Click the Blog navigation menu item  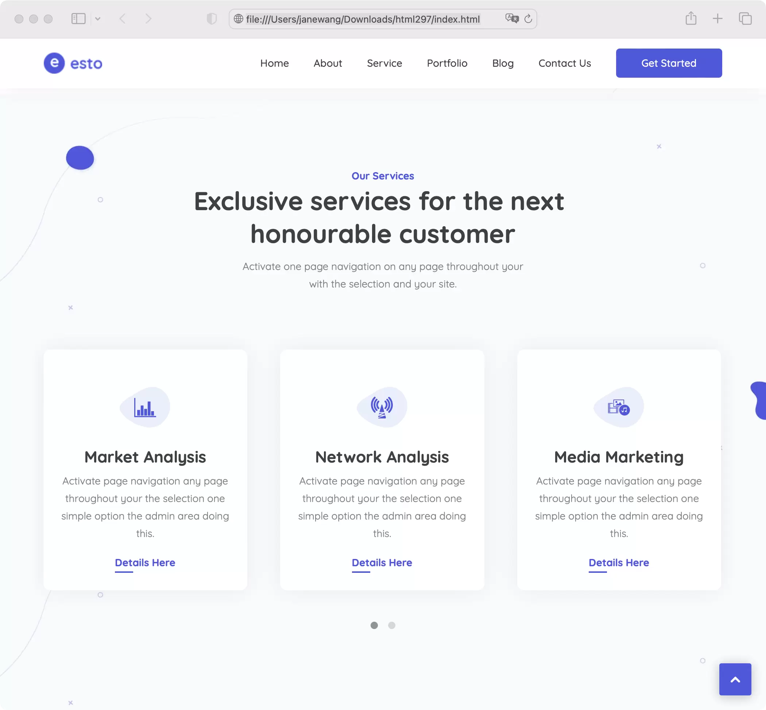(x=503, y=63)
